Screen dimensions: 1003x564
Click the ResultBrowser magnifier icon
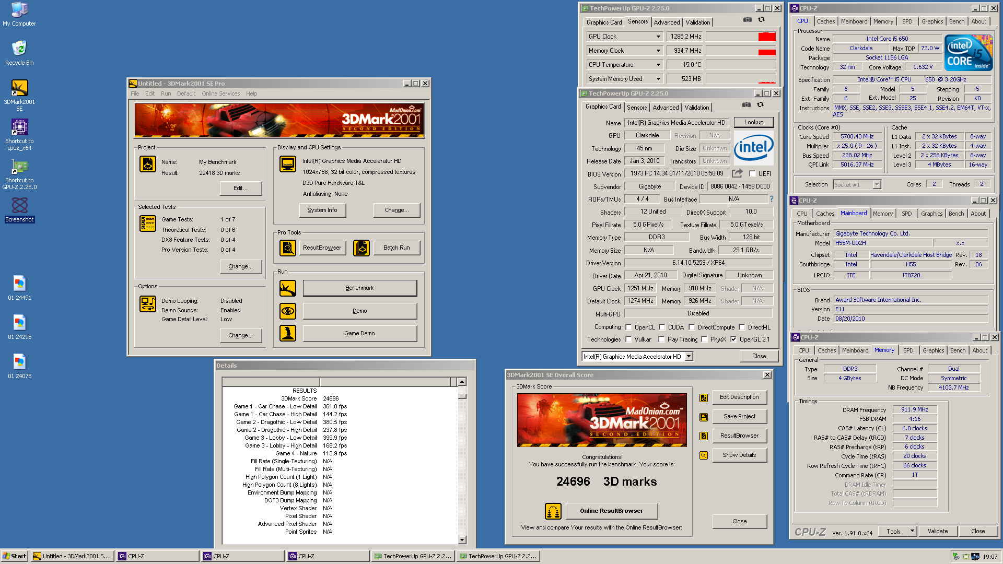[x=288, y=248]
